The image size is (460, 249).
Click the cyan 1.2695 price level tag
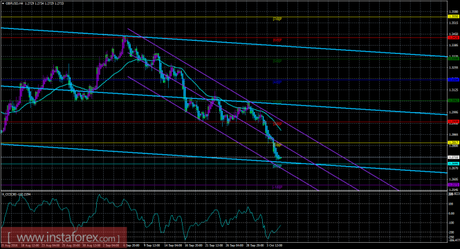[454, 164]
